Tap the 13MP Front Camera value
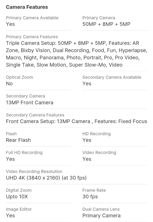The height and width of the screenshot is (222, 153). [x=30, y=103]
